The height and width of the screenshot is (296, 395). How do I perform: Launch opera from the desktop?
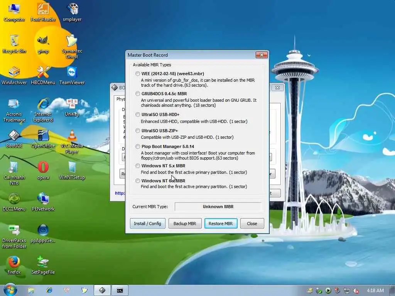[x=43, y=170]
